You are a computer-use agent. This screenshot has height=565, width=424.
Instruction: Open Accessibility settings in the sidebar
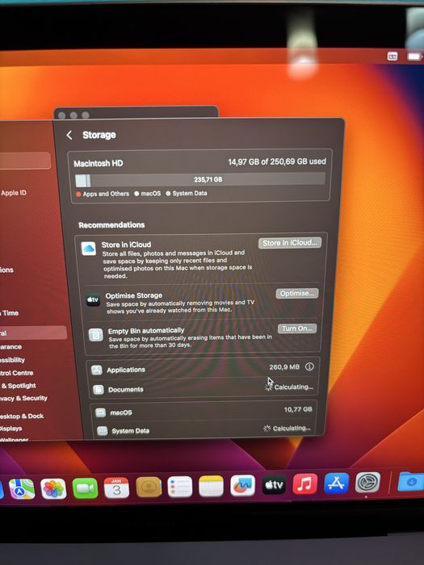coord(12,360)
